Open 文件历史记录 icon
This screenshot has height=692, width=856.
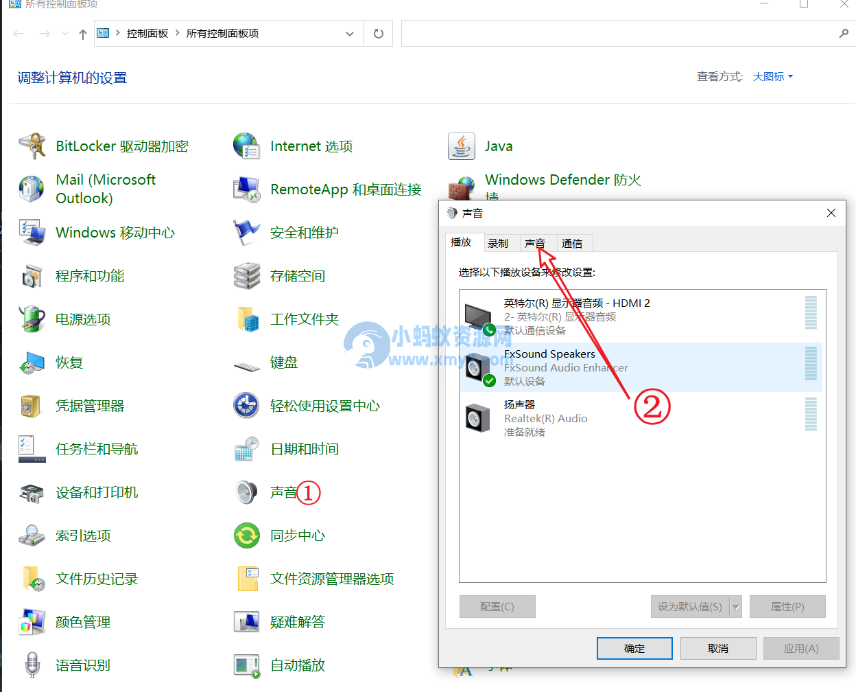(x=32, y=579)
